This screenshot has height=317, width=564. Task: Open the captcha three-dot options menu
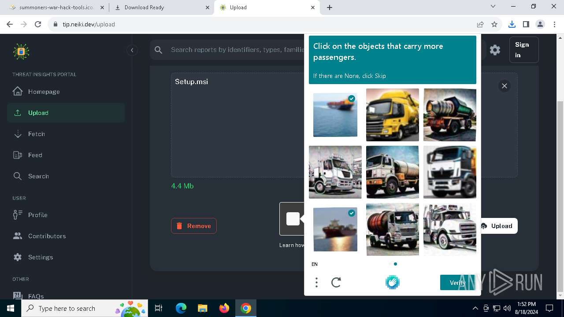[x=316, y=282]
